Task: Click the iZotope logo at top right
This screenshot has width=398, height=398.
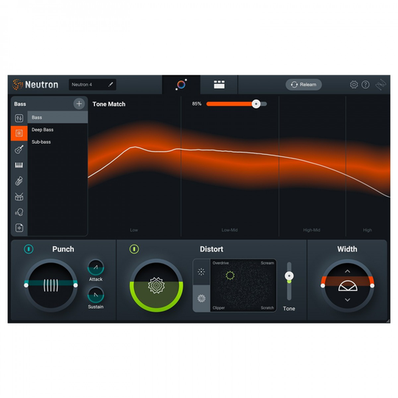Action: [381, 85]
